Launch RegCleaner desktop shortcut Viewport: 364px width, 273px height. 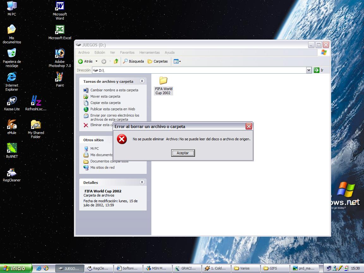point(12,174)
